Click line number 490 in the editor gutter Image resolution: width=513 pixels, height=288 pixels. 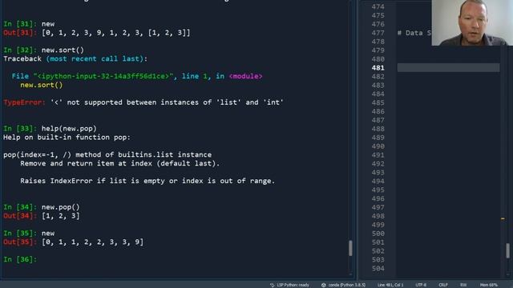pos(378,146)
